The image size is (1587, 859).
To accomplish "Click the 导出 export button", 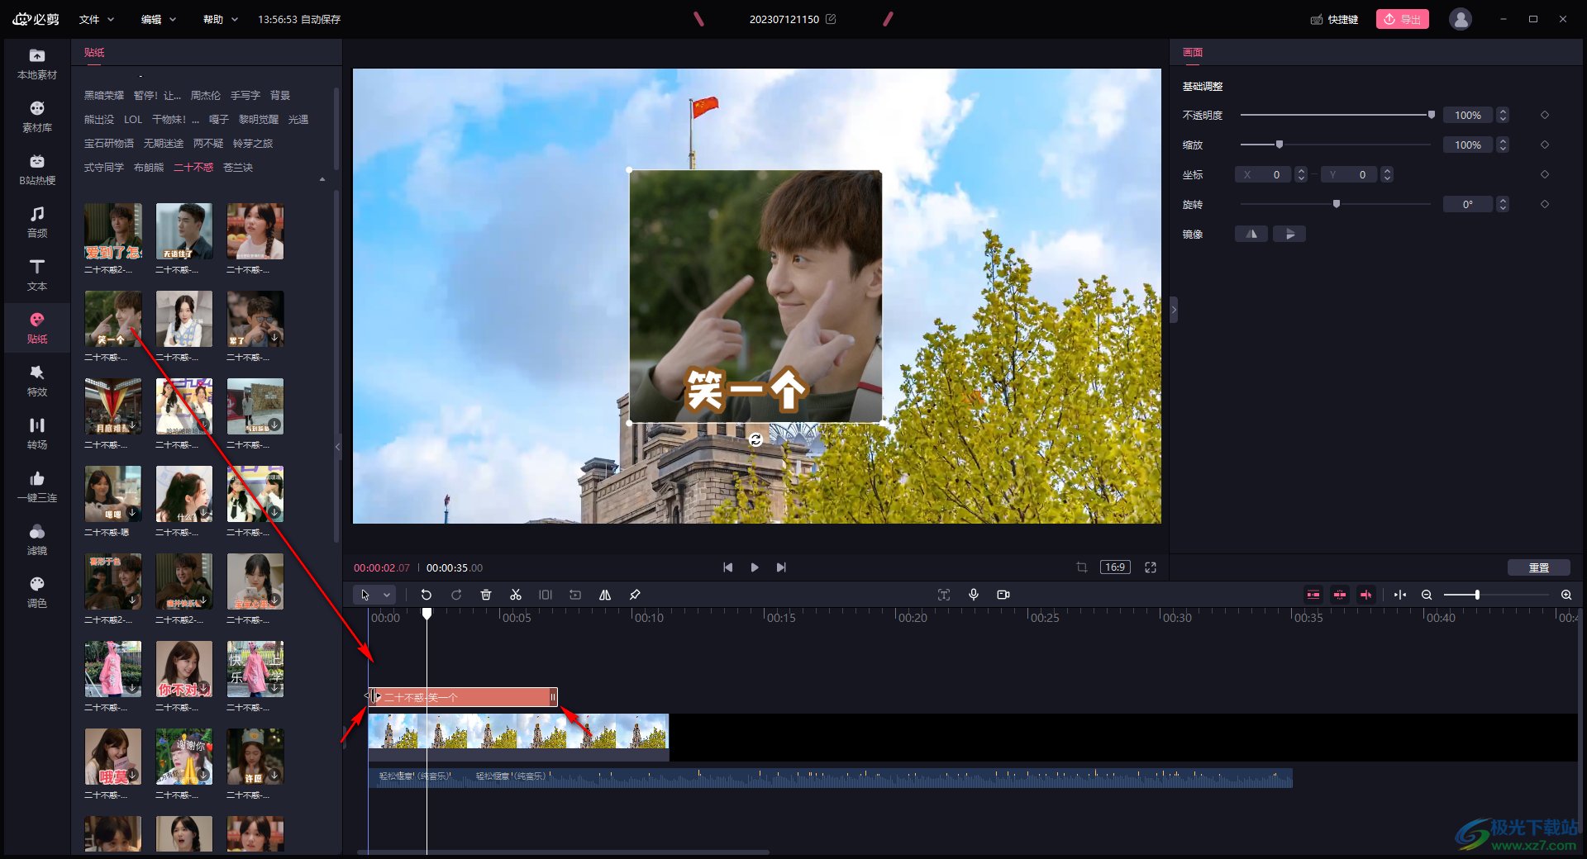I will pos(1402,19).
